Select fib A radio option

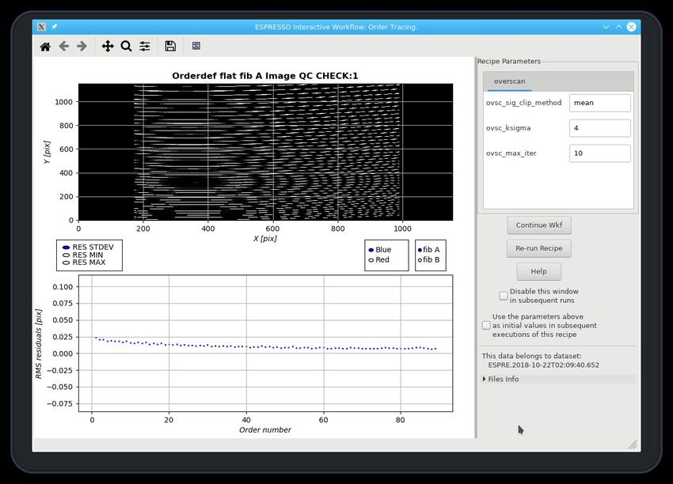click(420, 250)
